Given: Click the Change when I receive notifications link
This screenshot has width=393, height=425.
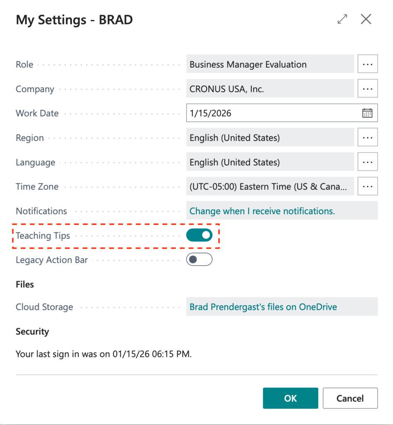Looking at the screenshot, I should pos(262,211).
